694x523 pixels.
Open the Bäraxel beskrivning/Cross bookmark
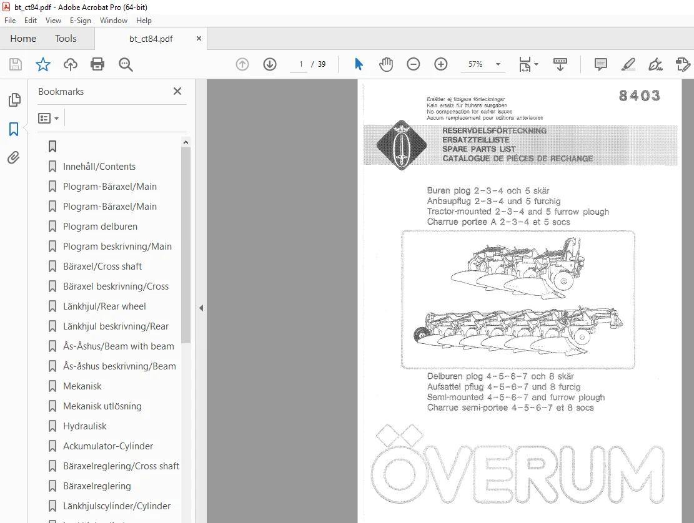(x=116, y=286)
